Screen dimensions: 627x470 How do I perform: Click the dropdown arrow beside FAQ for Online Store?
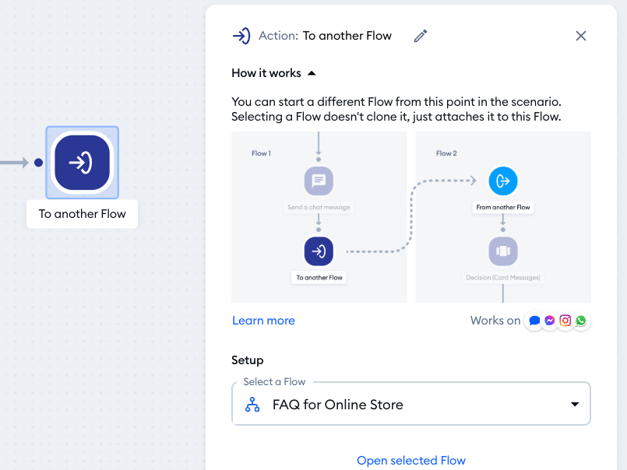click(x=575, y=405)
